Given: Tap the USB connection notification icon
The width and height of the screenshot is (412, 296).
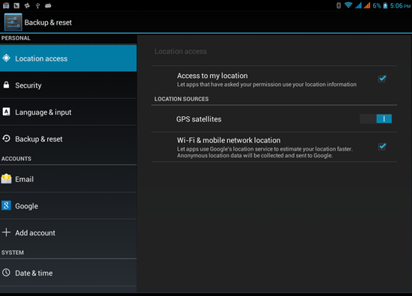Looking at the screenshot, I should [x=37, y=5].
